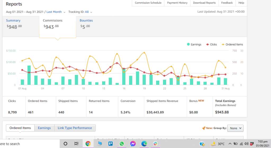The width and height of the screenshot is (271, 148).
Task: Click the Ordered Items value 461
Action: click(31, 112)
